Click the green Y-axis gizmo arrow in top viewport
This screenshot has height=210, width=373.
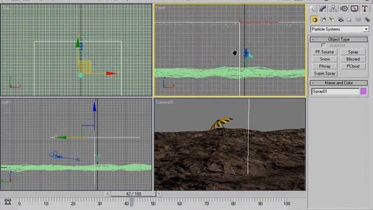(x=78, y=43)
